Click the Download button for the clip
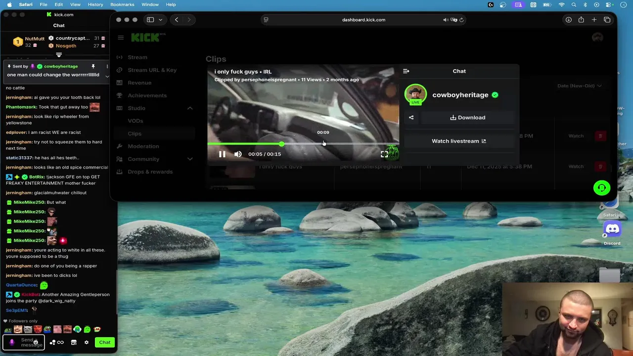Viewport: 633px width, 356px height. 468,118
